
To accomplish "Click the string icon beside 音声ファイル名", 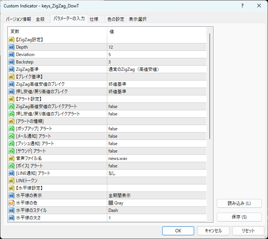I will point(11,158).
